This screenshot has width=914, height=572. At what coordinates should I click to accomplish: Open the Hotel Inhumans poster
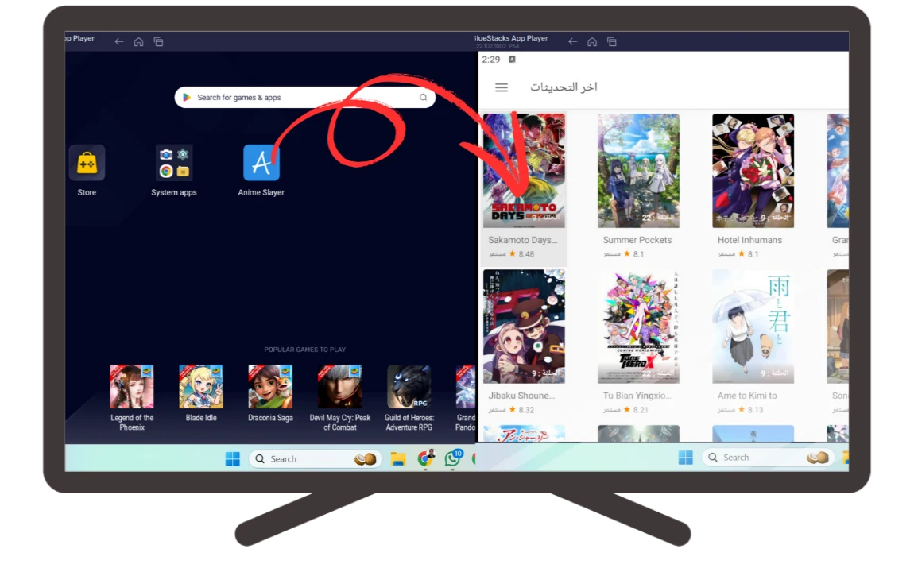pos(753,171)
